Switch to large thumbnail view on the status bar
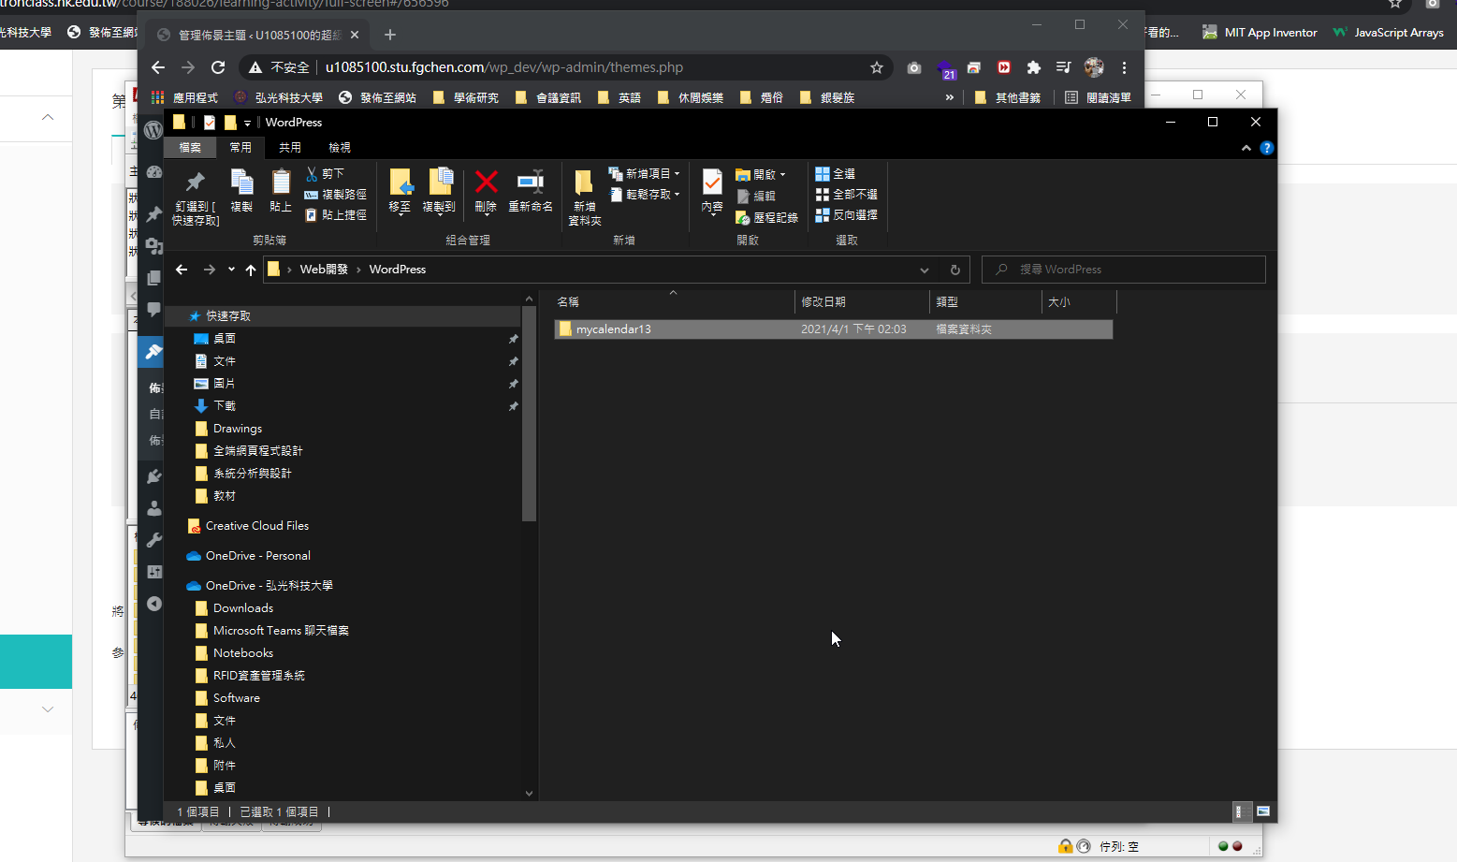Viewport: 1457px width, 862px height. (1264, 811)
